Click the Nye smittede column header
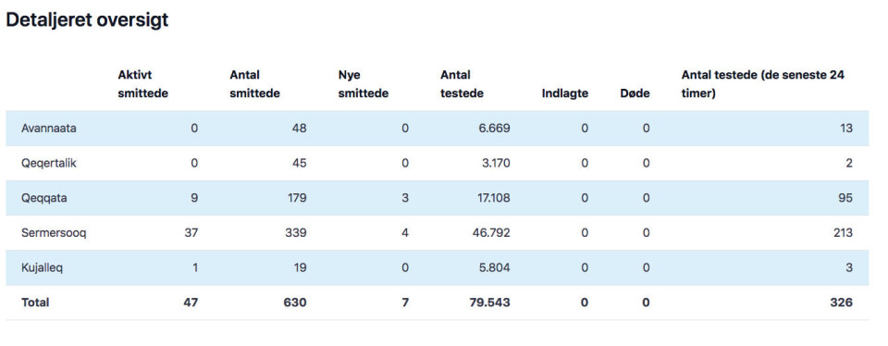888x346 pixels. pos(363,84)
